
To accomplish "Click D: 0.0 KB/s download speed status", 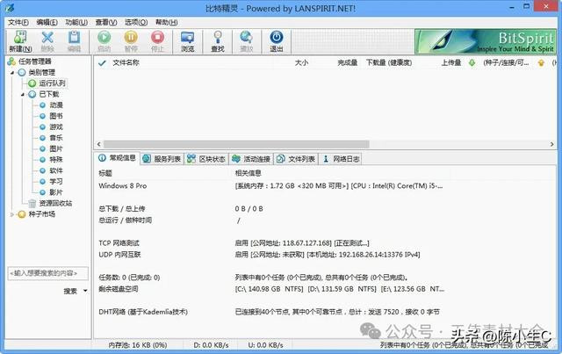I will (211, 345).
